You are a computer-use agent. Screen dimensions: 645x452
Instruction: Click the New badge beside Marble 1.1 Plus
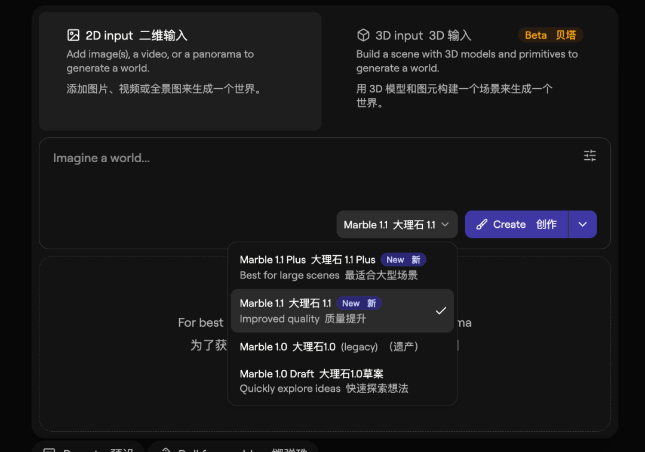point(404,259)
